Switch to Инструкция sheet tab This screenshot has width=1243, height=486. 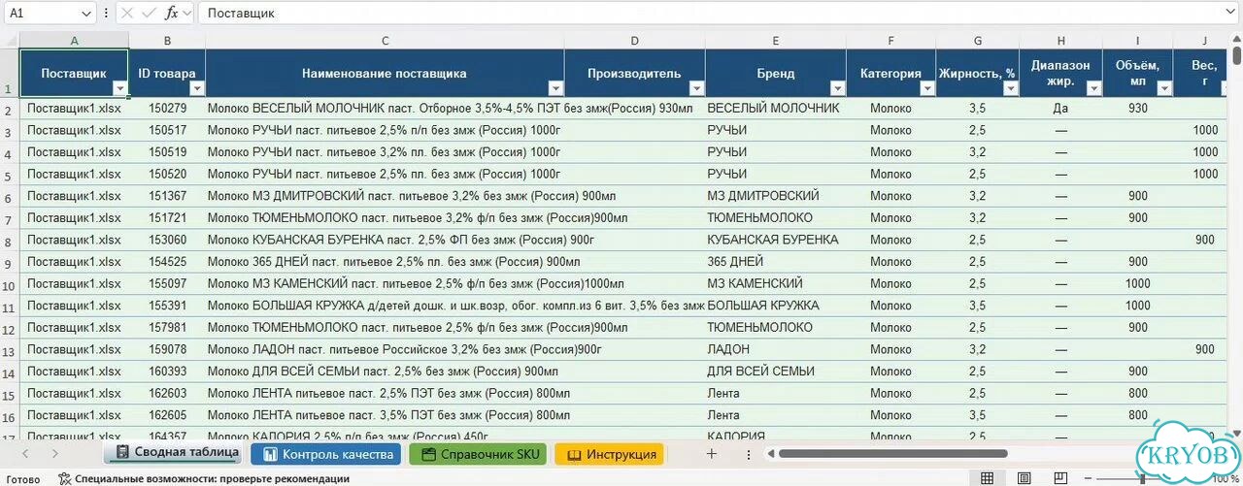pyautogui.click(x=610, y=454)
